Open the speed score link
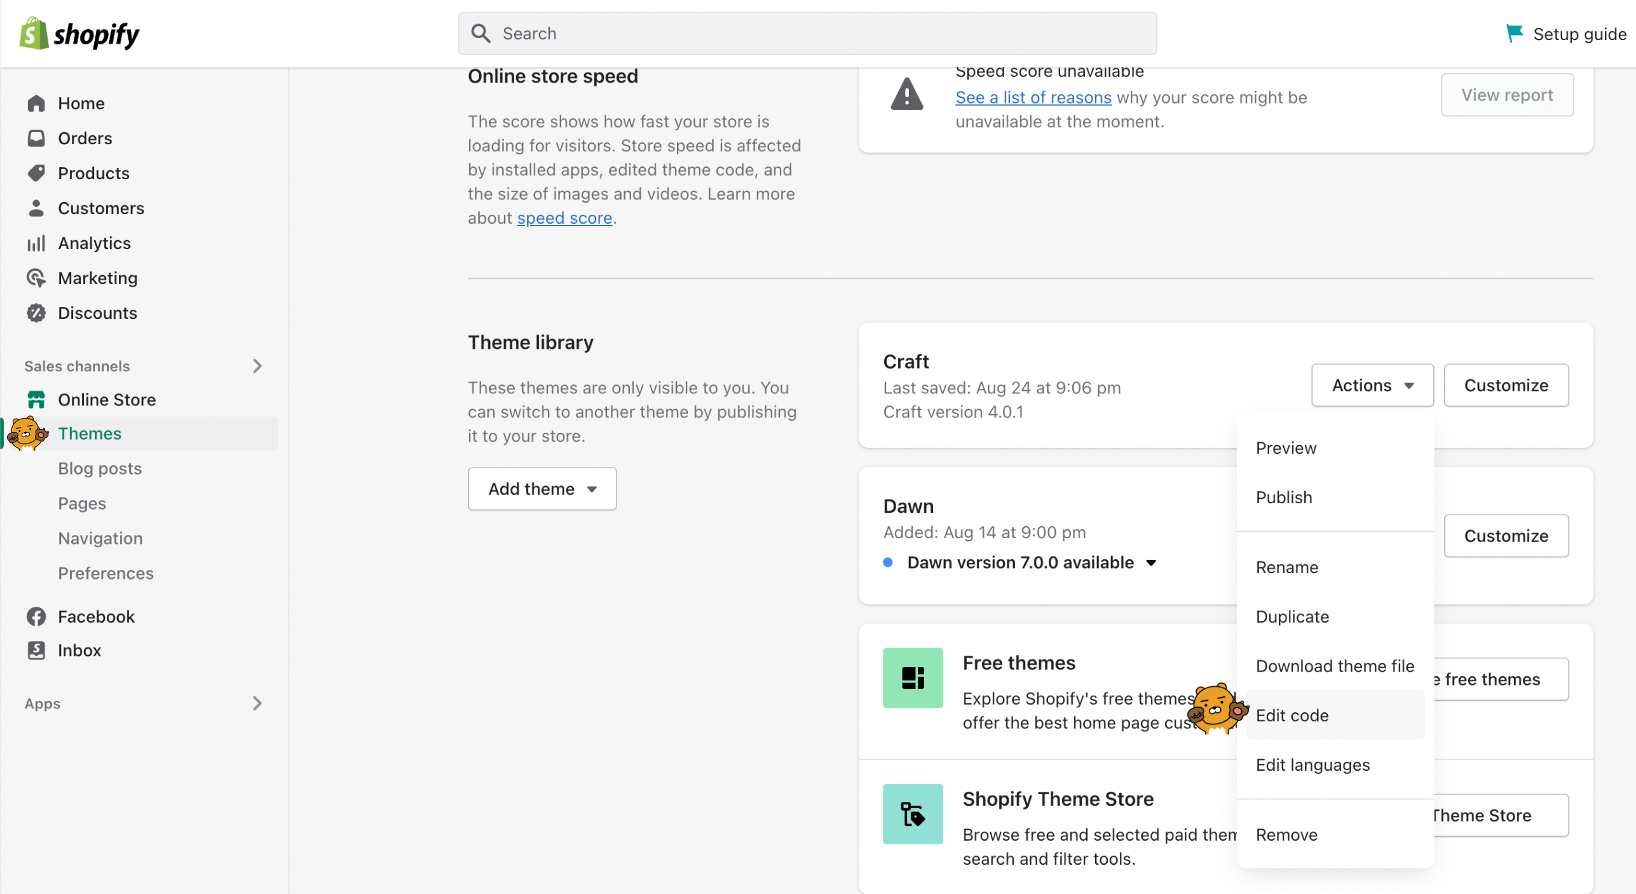The height and width of the screenshot is (894, 1636). [564, 218]
